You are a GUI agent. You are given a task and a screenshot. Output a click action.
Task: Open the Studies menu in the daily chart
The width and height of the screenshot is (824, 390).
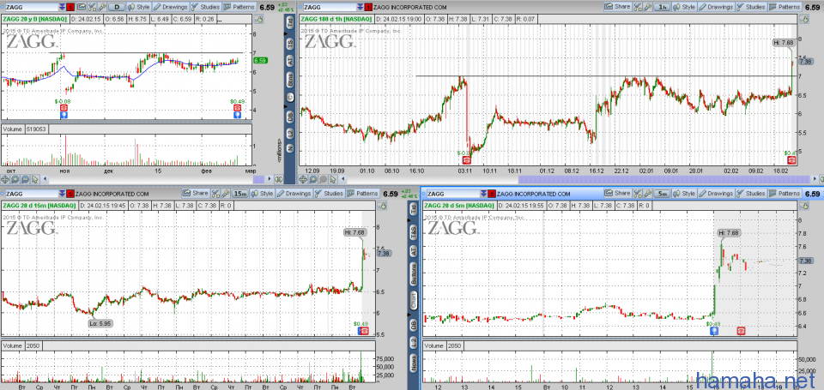click(x=206, y=7)
